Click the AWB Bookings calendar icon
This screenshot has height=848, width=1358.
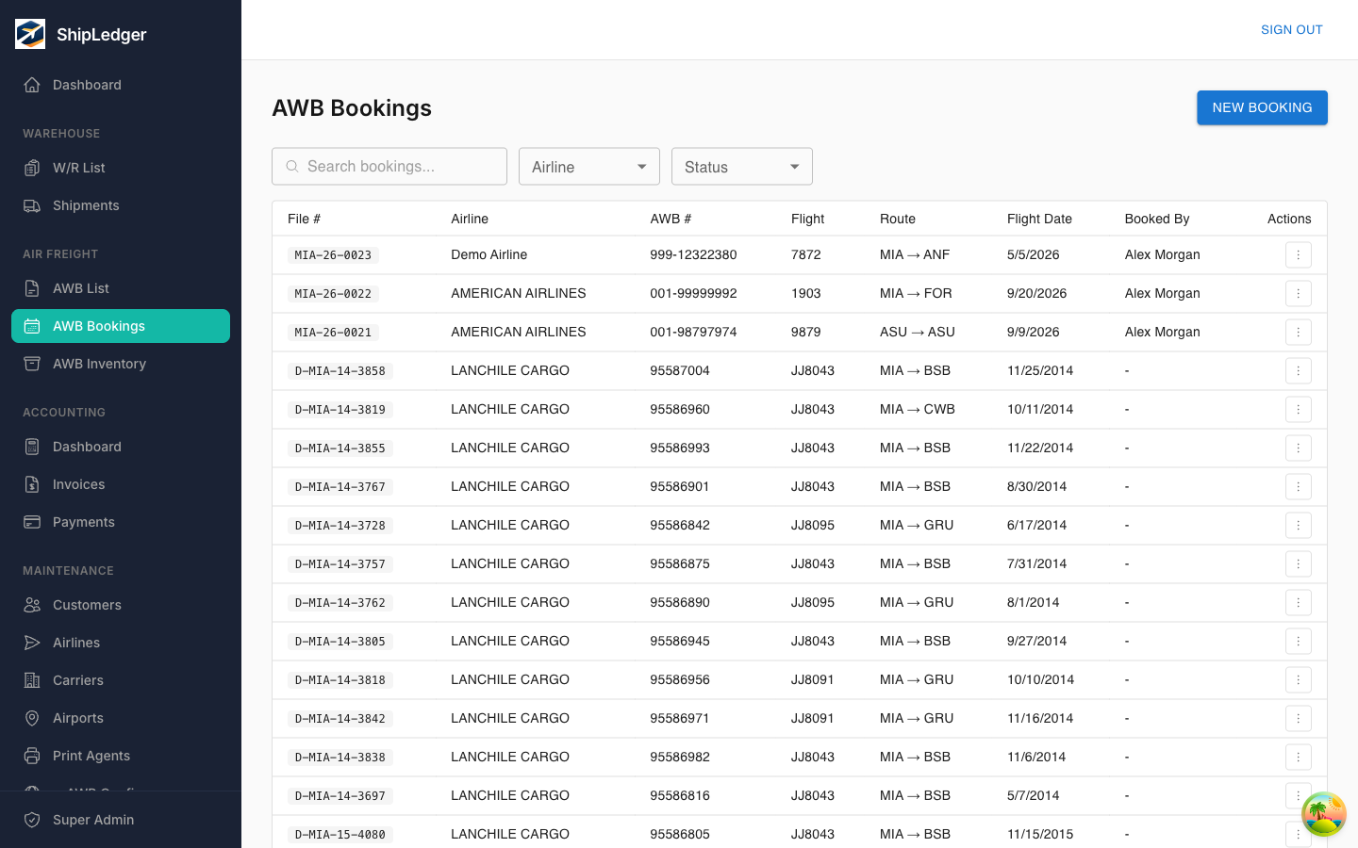(x=32, y=326)
